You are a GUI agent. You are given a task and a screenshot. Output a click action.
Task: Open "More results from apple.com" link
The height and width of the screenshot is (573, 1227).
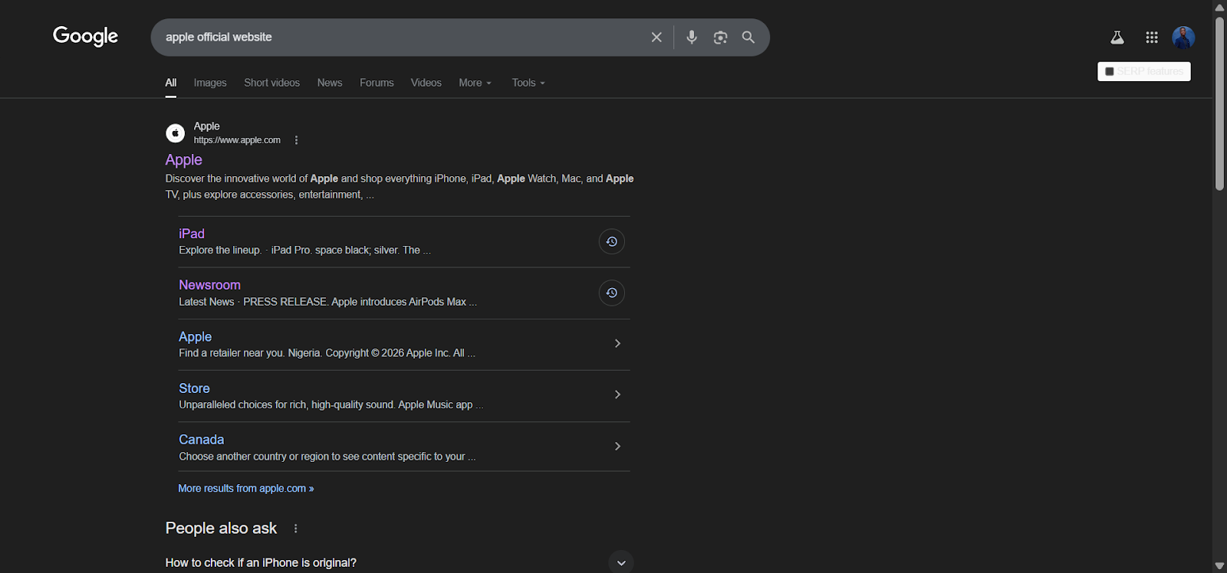coord(245,489)
